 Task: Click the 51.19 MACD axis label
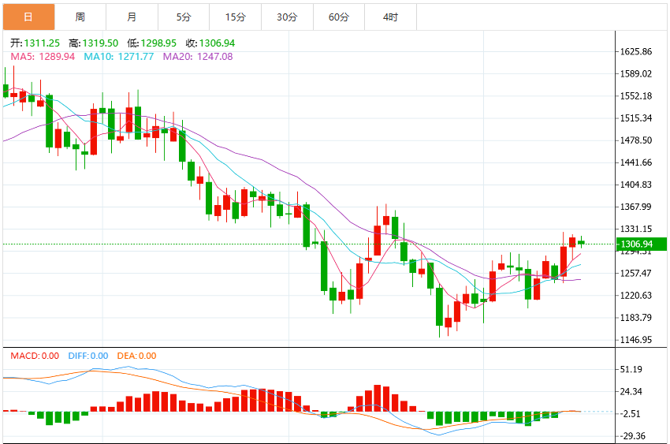point(631,369)
